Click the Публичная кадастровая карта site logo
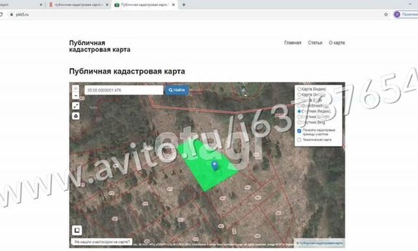 [x=100, y=46]
